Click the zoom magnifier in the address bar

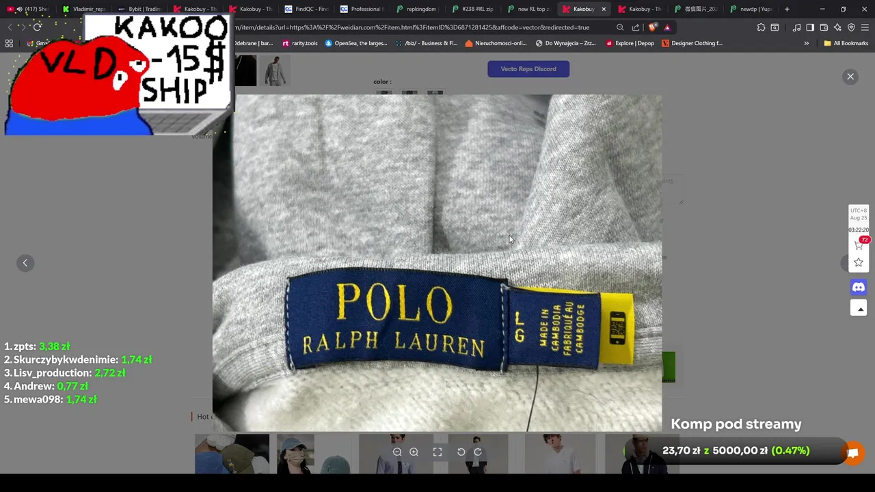[620, 27]
